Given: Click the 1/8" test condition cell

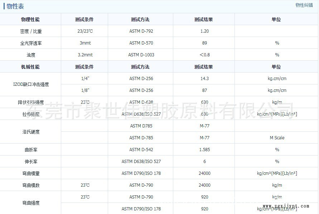Looking at the screenshot, I should (84, 90).
